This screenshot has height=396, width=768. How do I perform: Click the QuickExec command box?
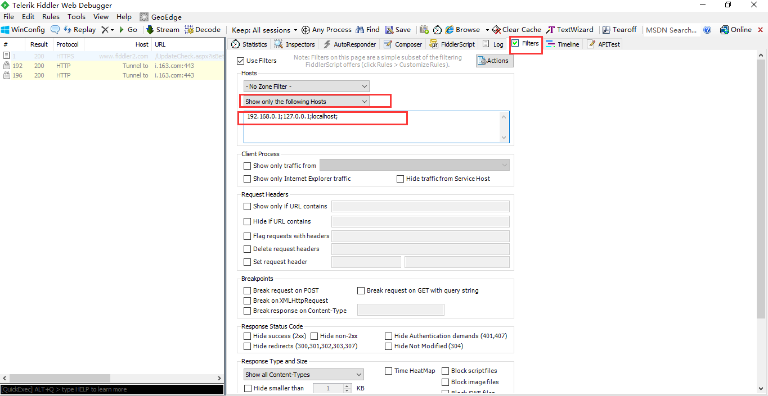pyautogui.click(x=112, y=389)
